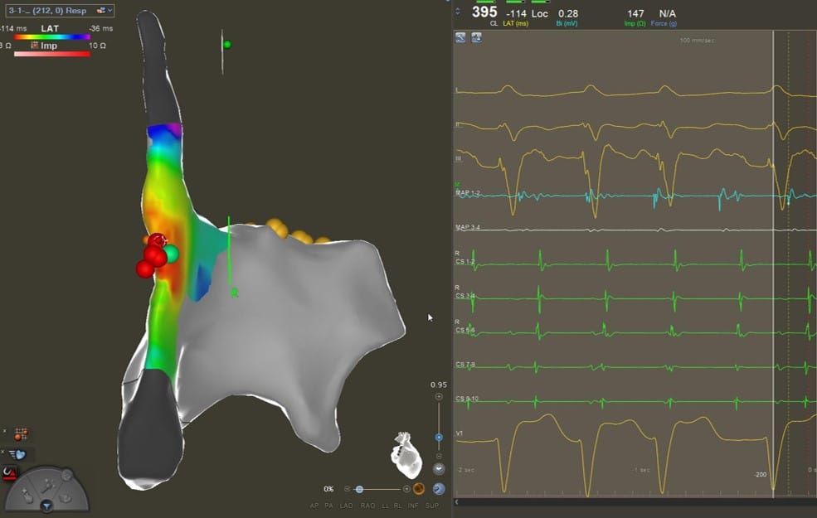Click the Loc indicator in the header
The image size is (817, 518).
540,13
